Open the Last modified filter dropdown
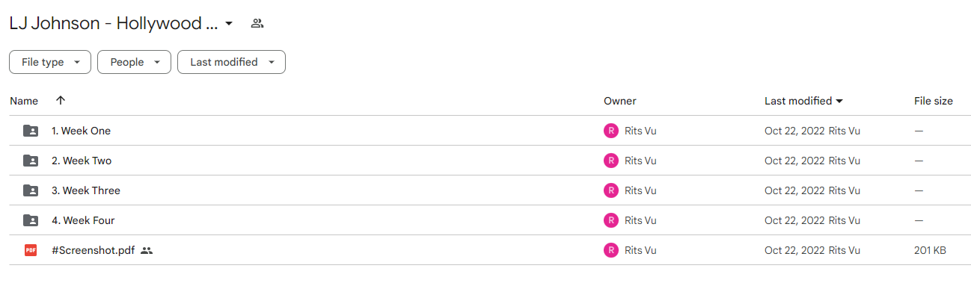The width and height of the screenshot is (971, 289). 231,62
